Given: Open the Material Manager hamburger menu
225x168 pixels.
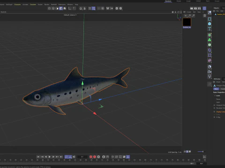Looking at the screenshot, I should pos(184,12).
